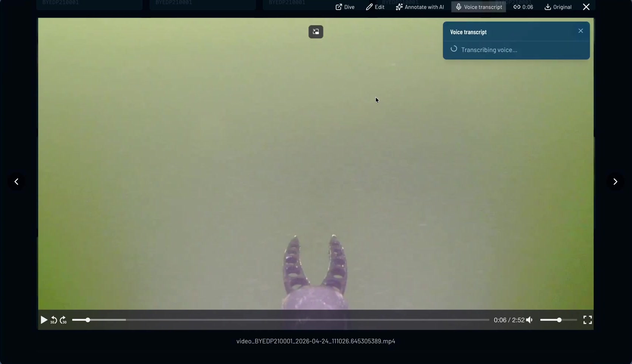Skip forward 30 seconds
Image resolution: width=632 pixels, height=364 pixels.
pos(63,320)
